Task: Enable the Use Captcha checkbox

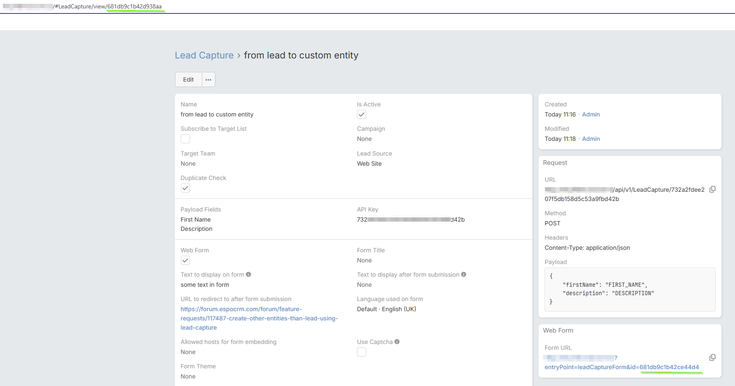Action: tap(362, 352)
